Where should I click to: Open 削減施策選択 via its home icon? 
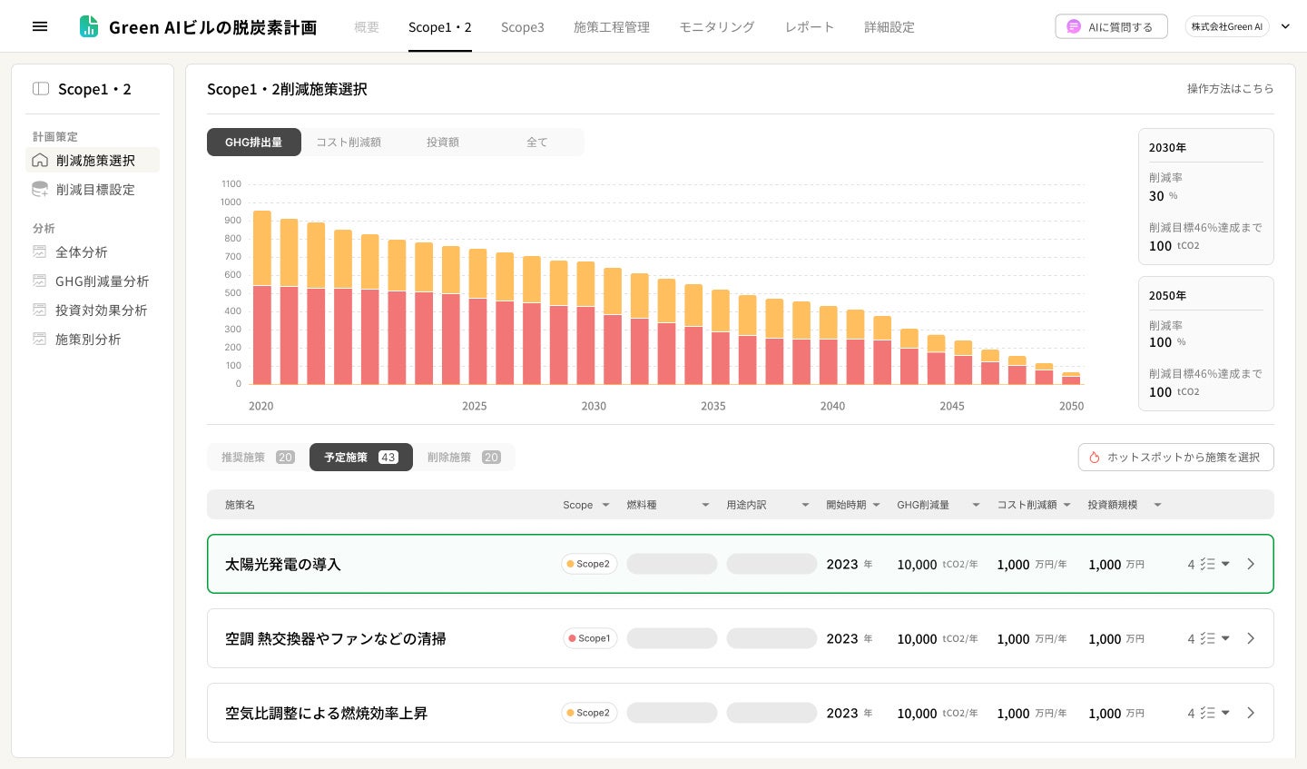[40, 160]
